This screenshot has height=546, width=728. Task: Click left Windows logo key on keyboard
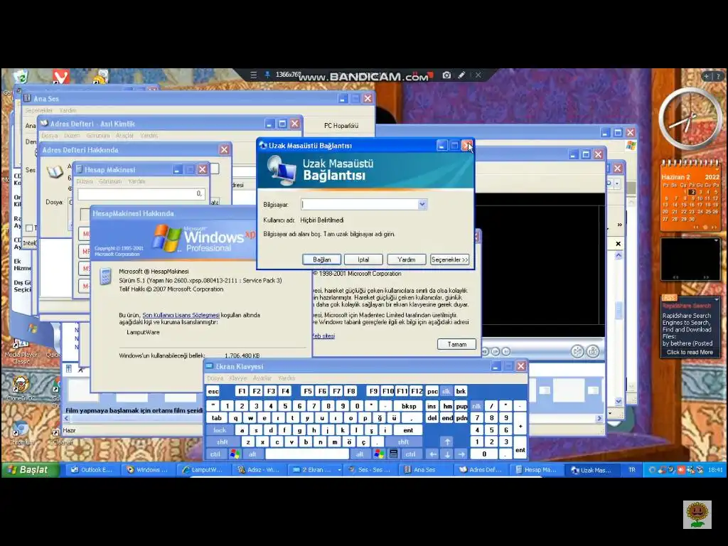[x=235, y=454]
